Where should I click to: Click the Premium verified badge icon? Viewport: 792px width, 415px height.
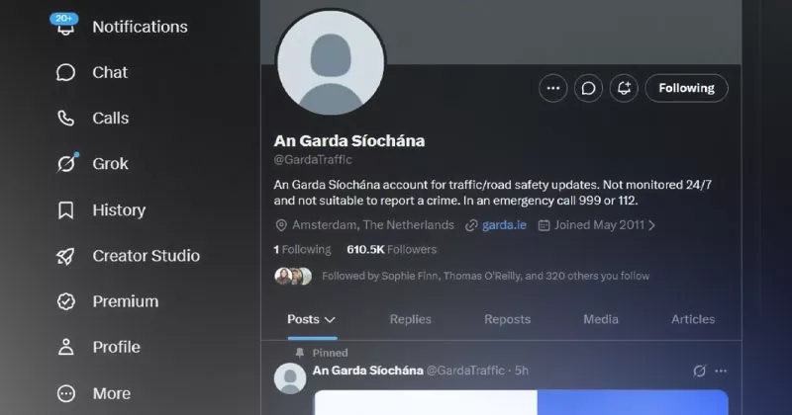click(x=65, y=301)
